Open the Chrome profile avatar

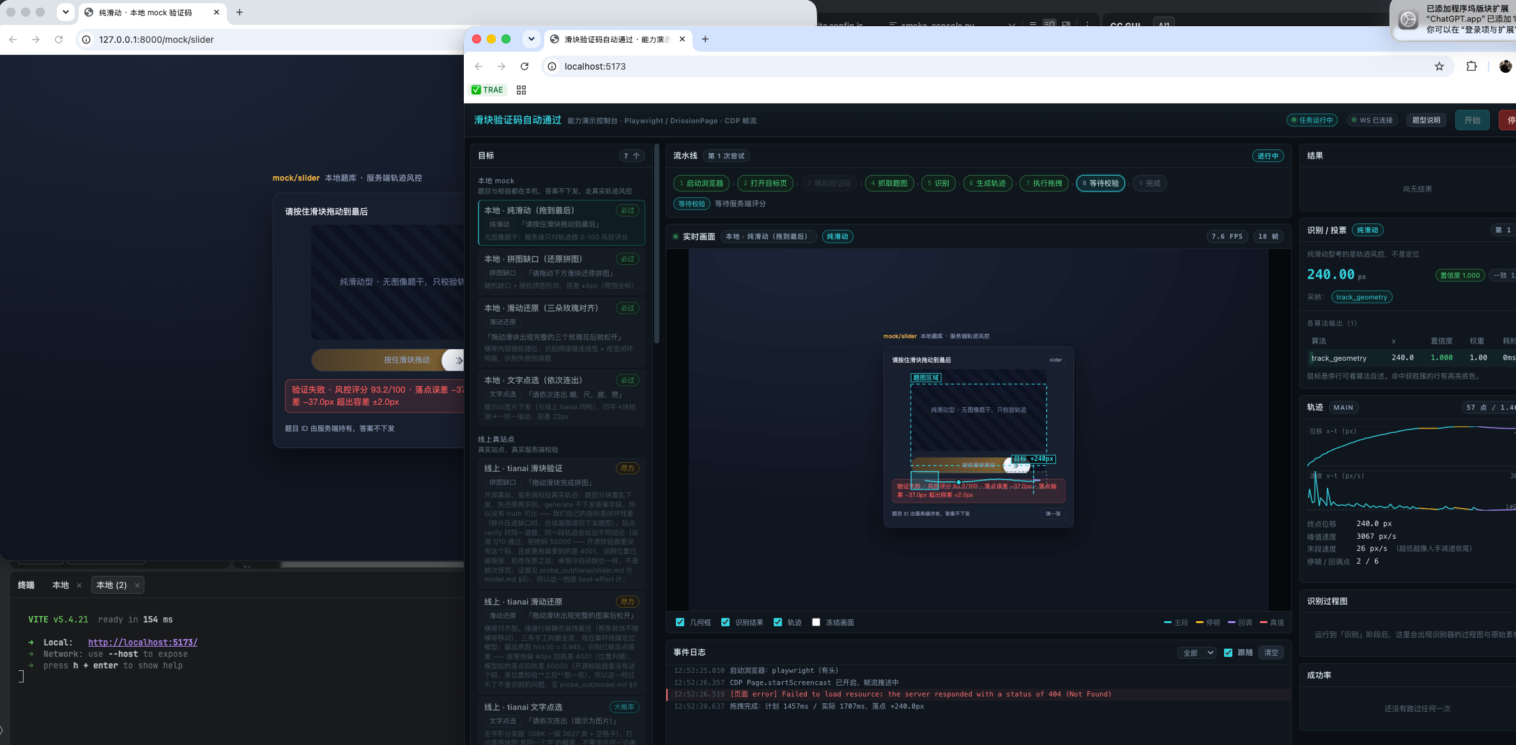[x=1505, y=66]
